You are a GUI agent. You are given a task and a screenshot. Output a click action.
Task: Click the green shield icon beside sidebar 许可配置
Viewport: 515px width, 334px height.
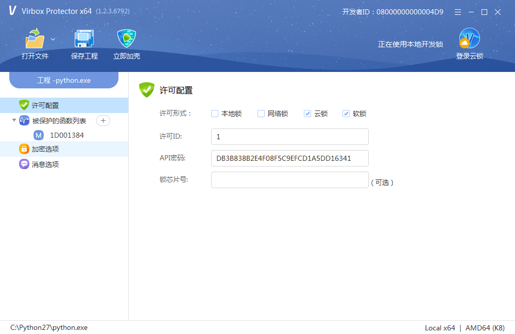pos(24,105)
